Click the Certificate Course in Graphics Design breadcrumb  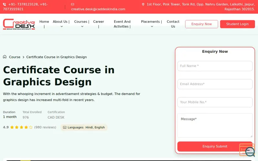coord(56,57)
